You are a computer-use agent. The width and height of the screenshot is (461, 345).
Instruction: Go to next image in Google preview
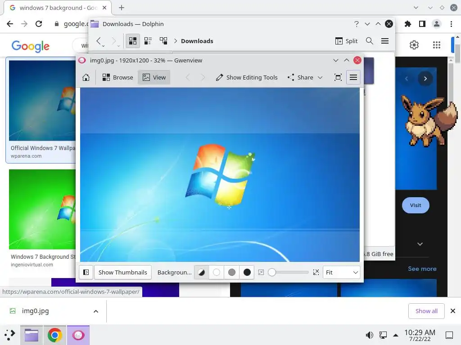[425, 78]
